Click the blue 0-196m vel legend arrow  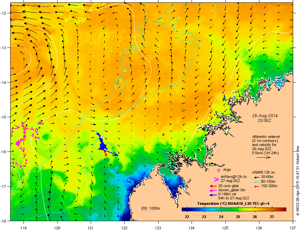tap(213, 195)
